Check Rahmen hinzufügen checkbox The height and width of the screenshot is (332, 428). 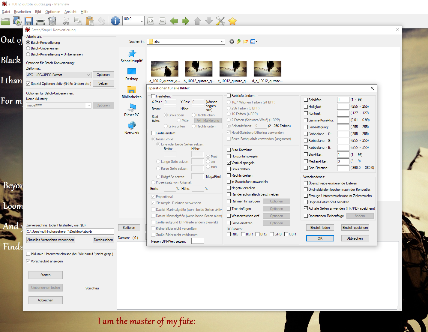coord(229,201)
